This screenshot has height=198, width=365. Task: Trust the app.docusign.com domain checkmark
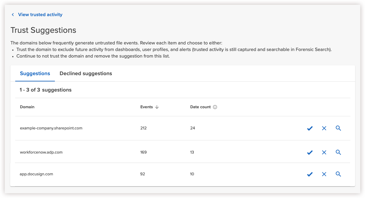coord(310,174)
